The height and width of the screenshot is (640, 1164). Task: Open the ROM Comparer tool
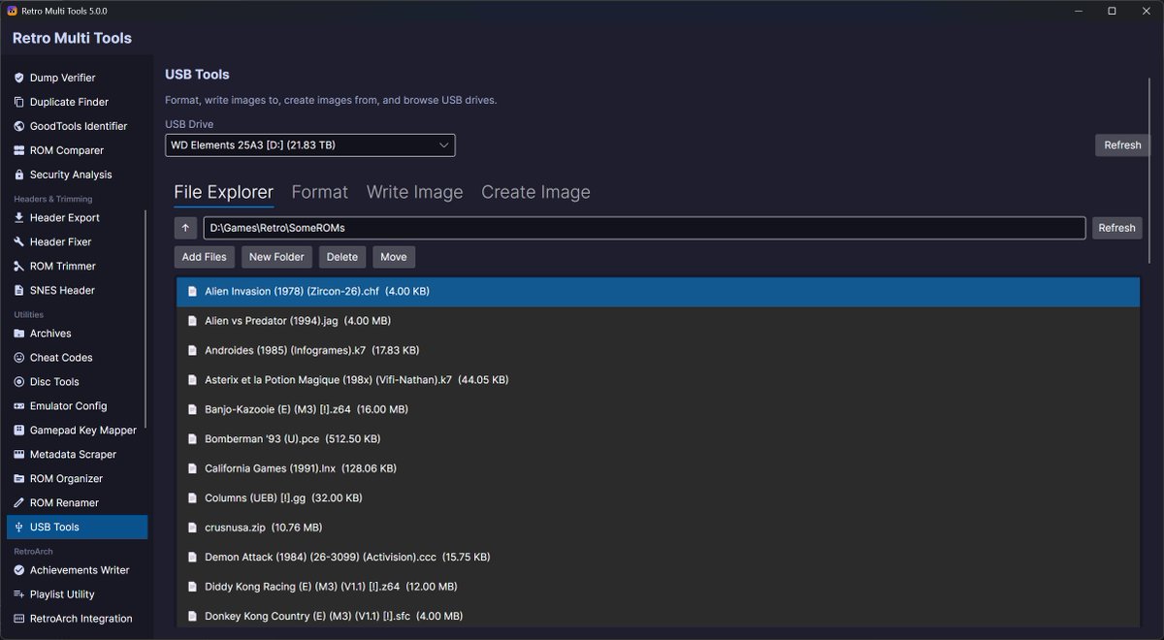pos(77,150)
